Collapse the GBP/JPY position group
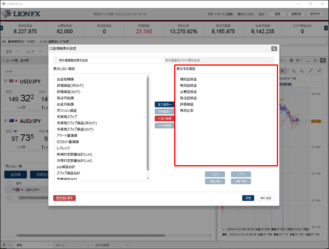The image size is (329, 249). tap(13, 190)
